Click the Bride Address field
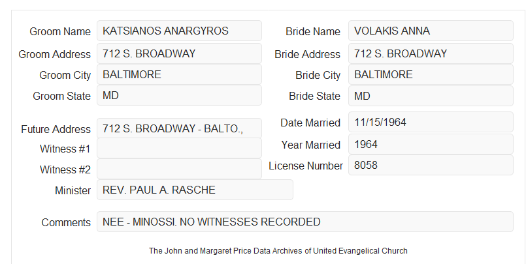Screen dimensions: 526x264 point(431,53)
